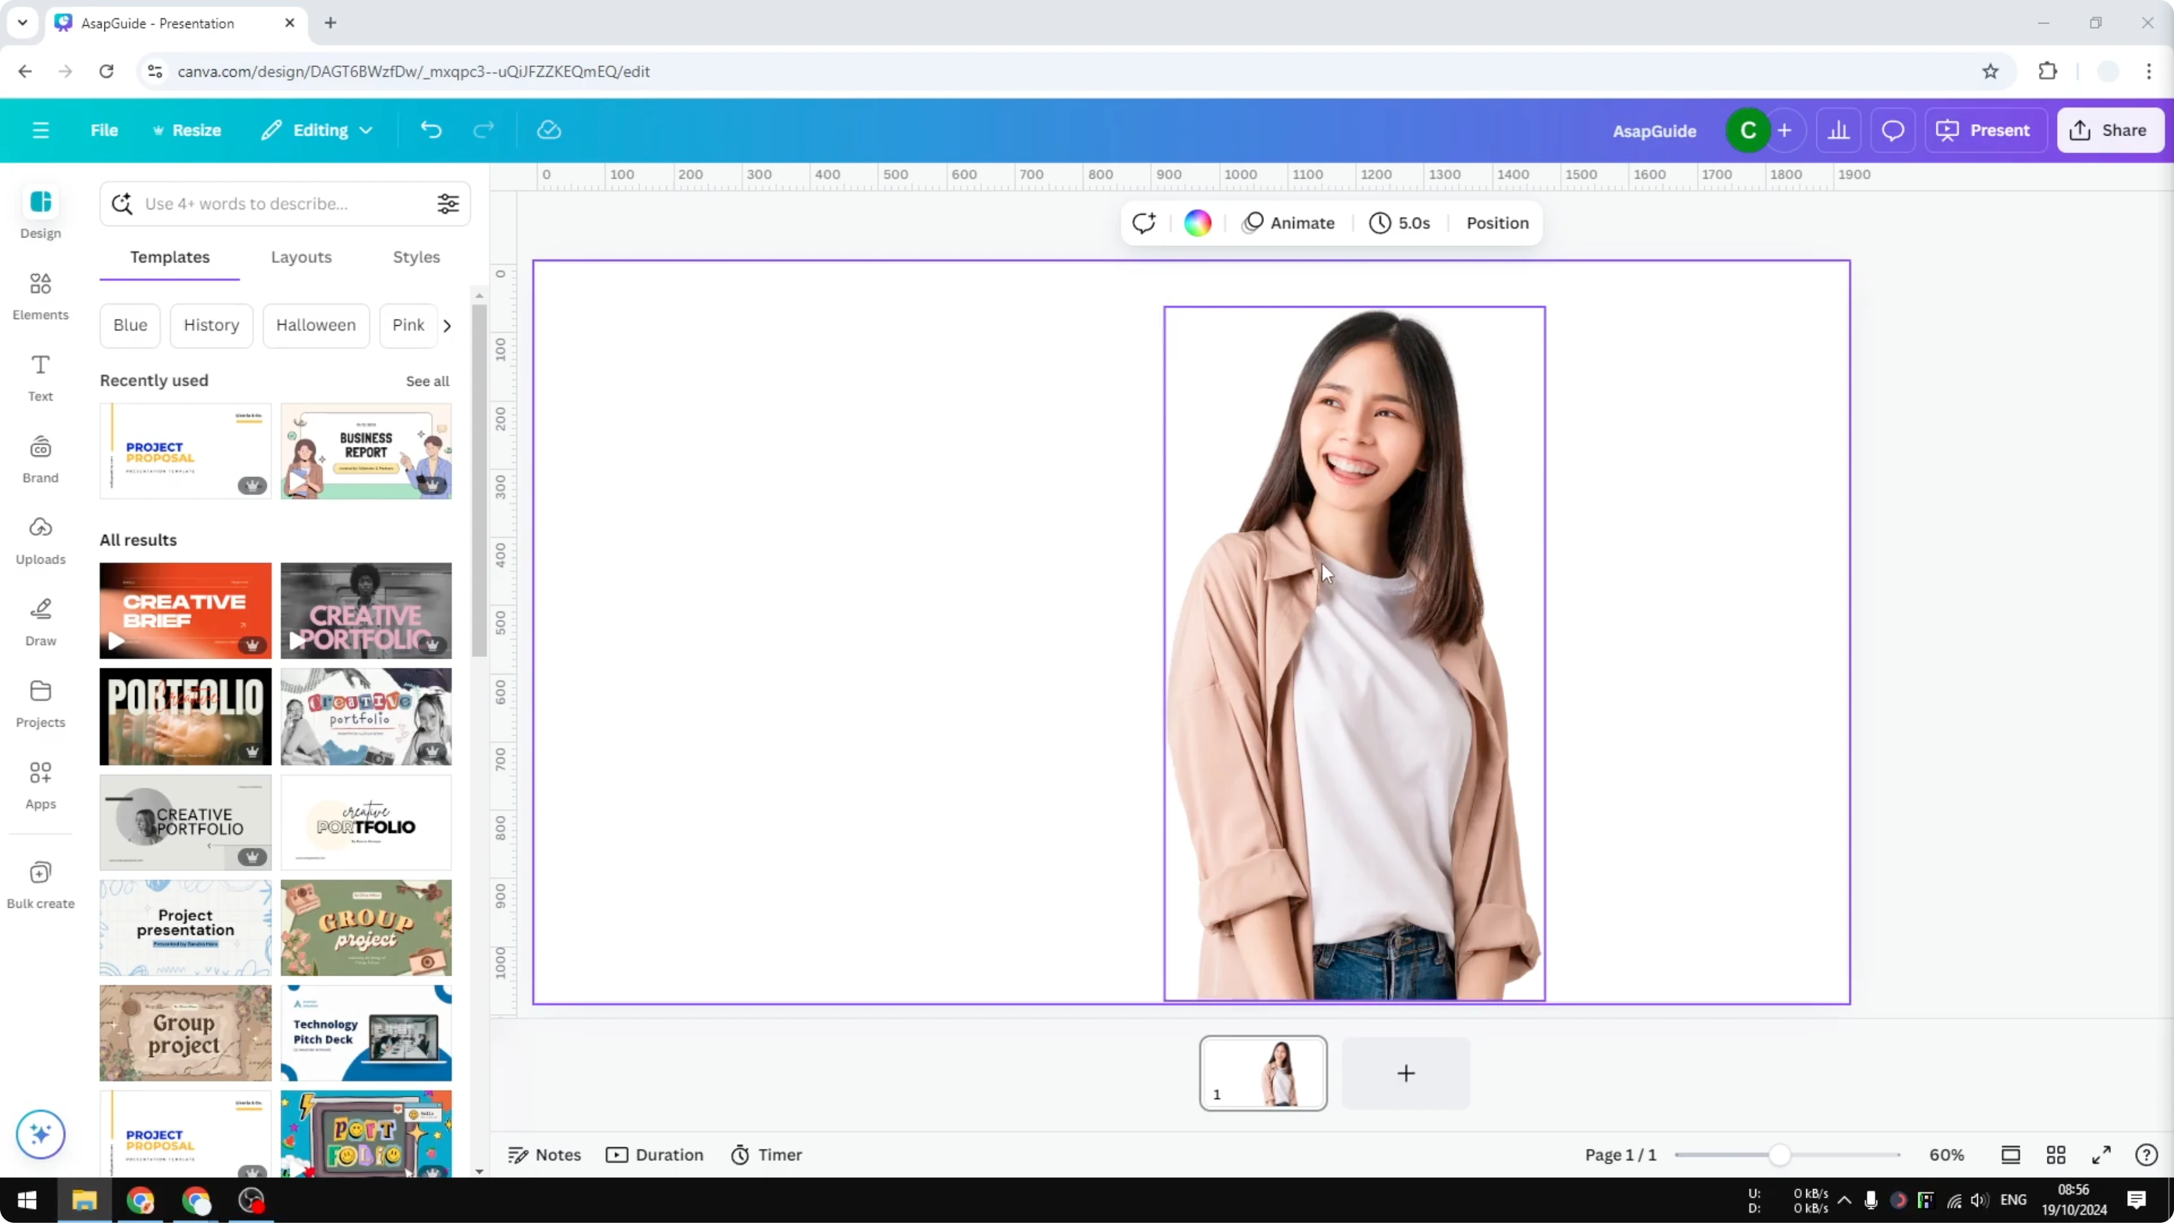Switch to the Styles tab
This screenshot has width=2174, height=1224.
pos(416,257)
